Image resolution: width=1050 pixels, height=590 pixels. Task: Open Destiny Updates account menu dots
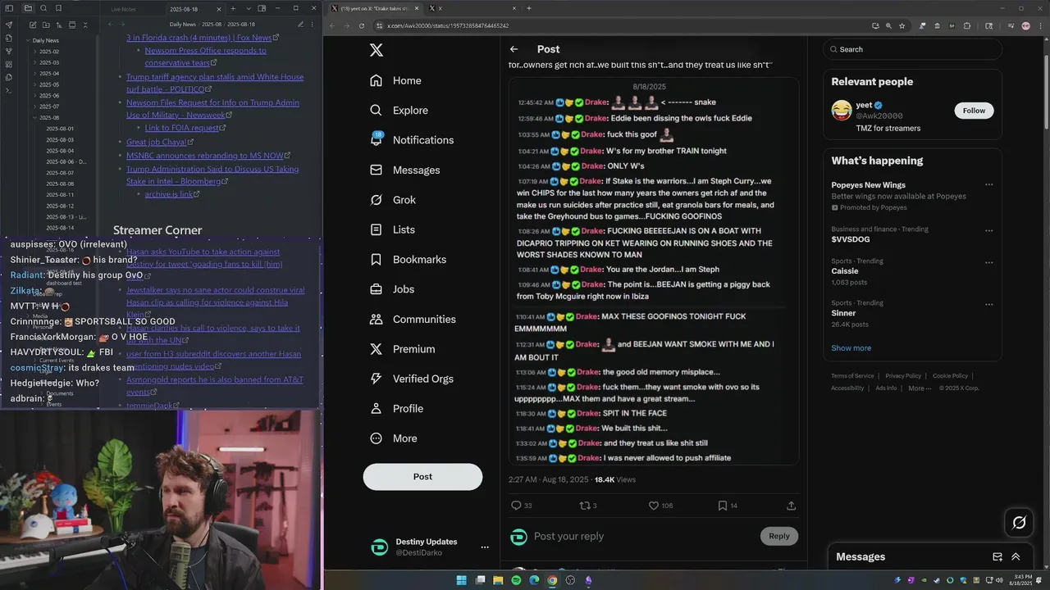click(484, 547)
